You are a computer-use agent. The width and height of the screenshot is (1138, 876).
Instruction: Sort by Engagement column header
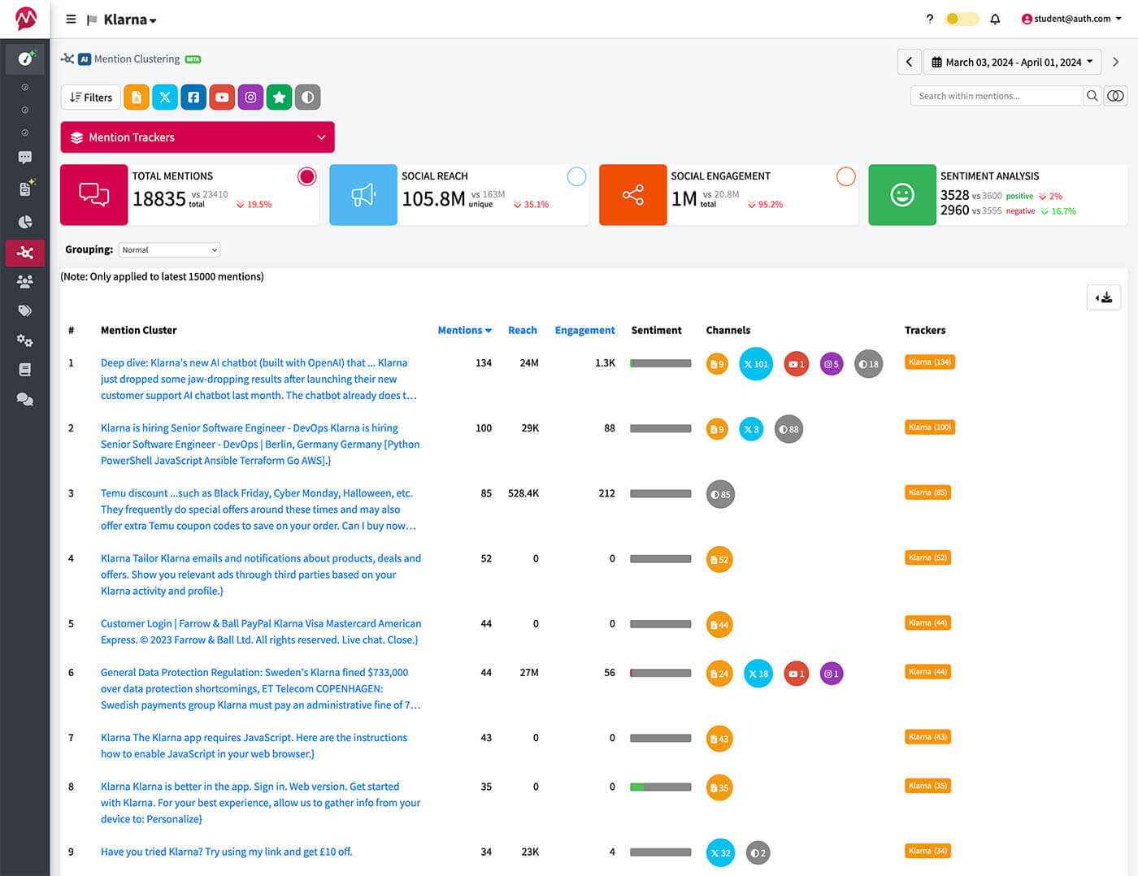point(584,330)
